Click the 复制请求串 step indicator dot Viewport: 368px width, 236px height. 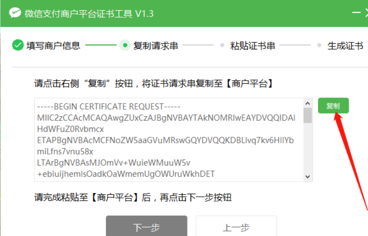pos(125,45)
